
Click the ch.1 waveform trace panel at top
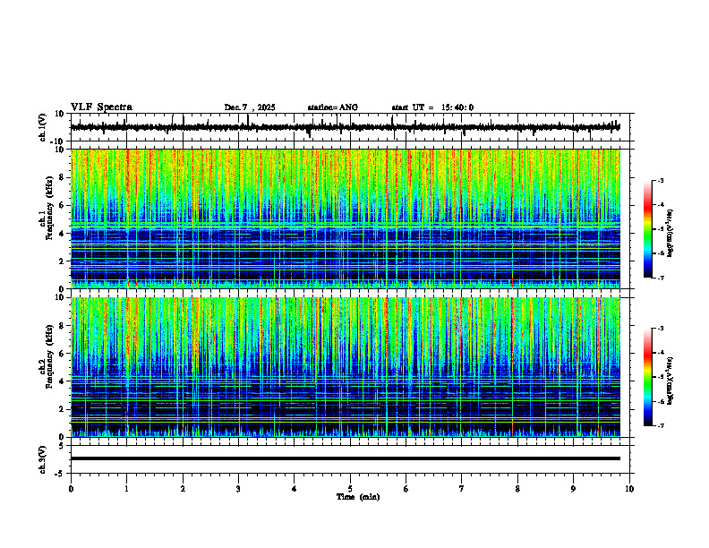[352, 127]
